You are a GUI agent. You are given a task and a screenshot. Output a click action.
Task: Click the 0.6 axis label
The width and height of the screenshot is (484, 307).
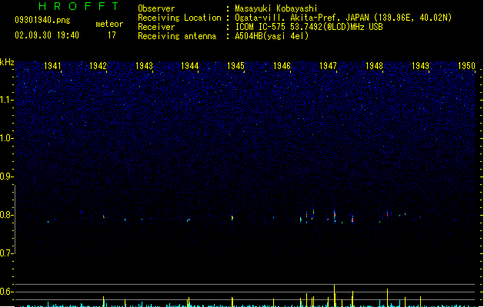click(6, 292)
